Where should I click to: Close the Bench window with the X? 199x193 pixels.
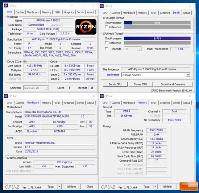[x=190, y=6]
